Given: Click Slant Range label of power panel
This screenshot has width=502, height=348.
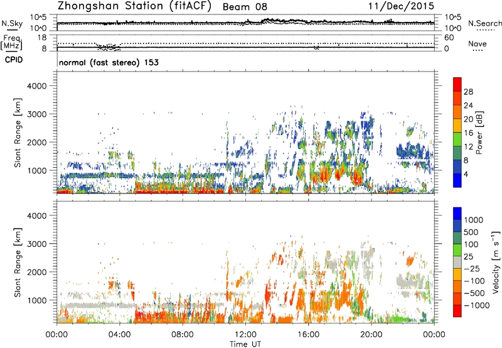Looking at the screenshot, I should click(x=18, y=133).
